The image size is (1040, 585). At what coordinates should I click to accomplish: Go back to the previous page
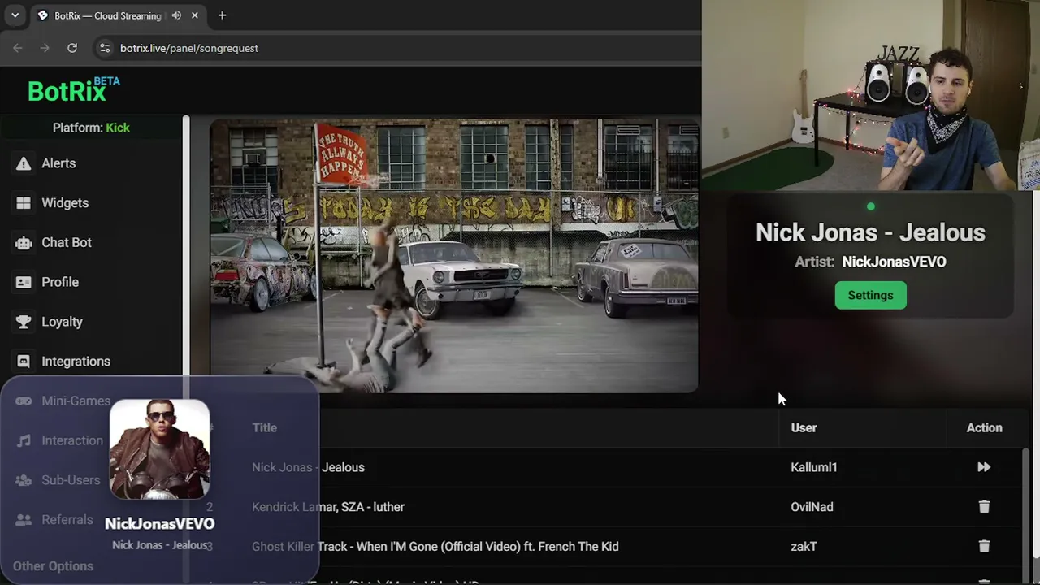pyautogui.click(x=18, y=48)
